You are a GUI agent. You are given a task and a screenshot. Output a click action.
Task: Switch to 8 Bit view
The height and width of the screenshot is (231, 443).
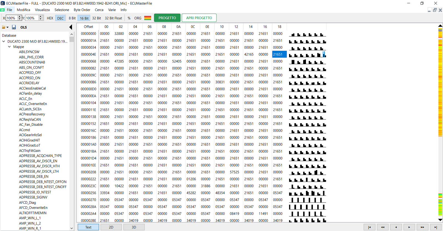click(x=72, y=18)
